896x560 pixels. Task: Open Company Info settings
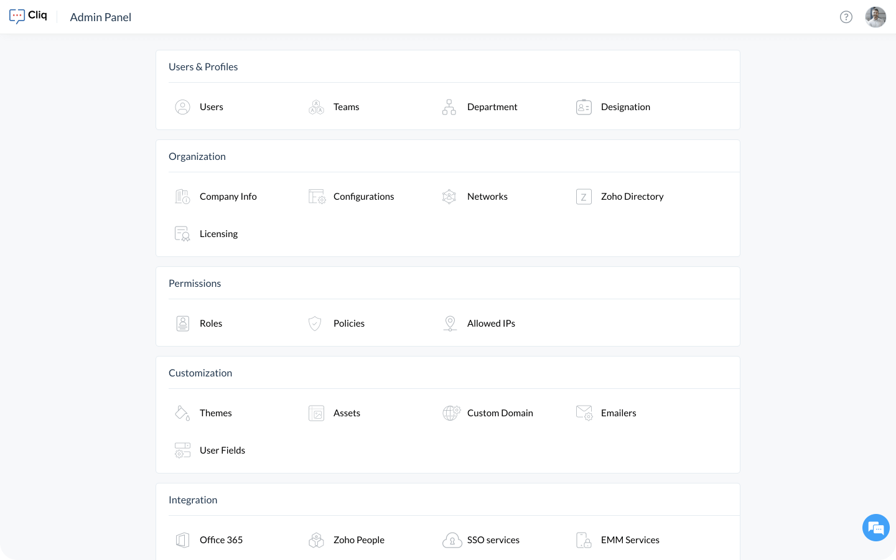[x=228, y=197]
